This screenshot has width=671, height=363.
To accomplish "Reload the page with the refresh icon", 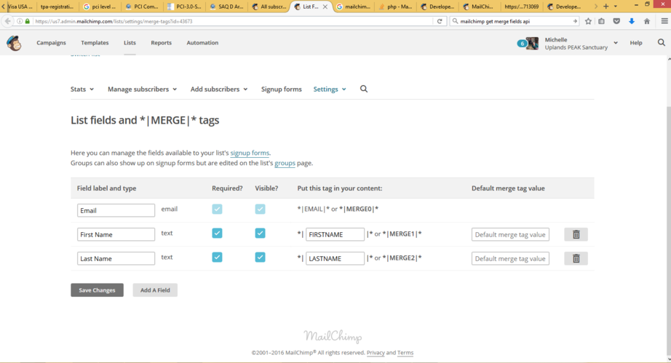I will click(440, 21).
